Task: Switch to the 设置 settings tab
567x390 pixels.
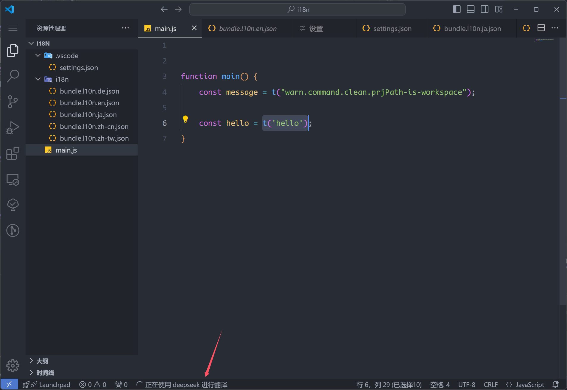Action: click(x=324, y=29)
